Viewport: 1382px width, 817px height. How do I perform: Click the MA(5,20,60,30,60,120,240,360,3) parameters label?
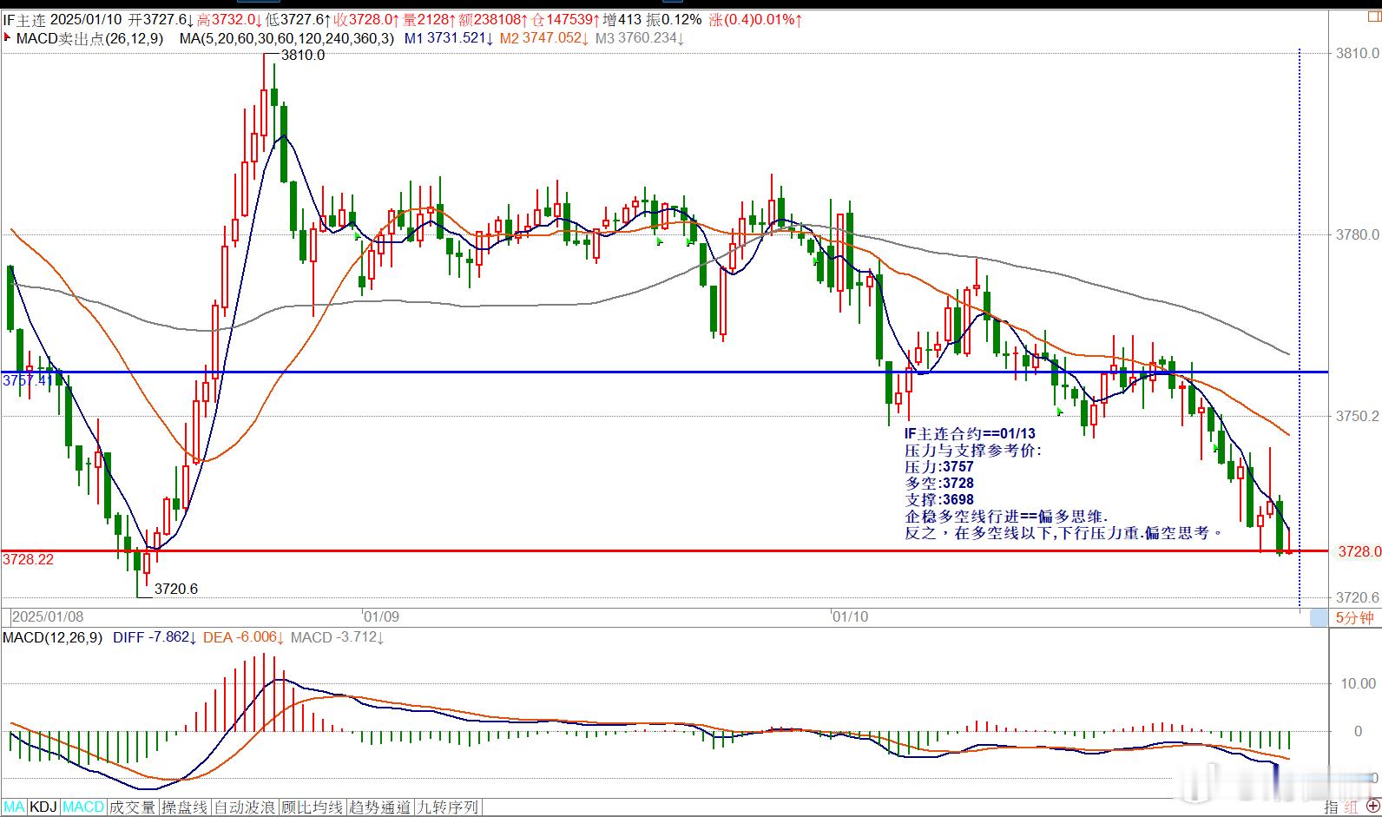pos(286,38)
